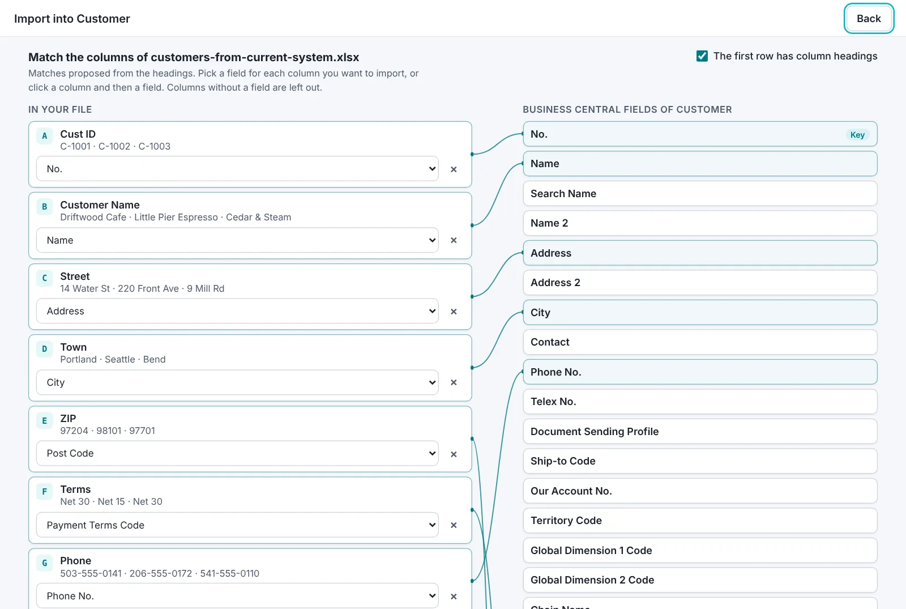Clear the Terms column mapping
Image resolution: width=906 pixels, height=609 pixels.
coord(454,525)
